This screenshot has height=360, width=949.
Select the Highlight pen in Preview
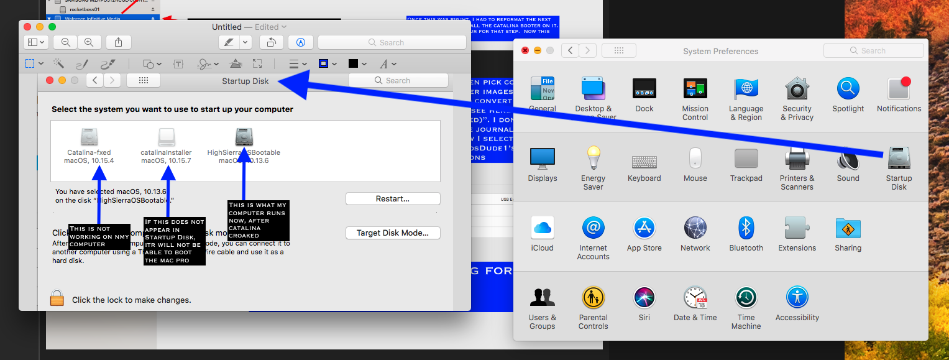click(x=229, y=42)
